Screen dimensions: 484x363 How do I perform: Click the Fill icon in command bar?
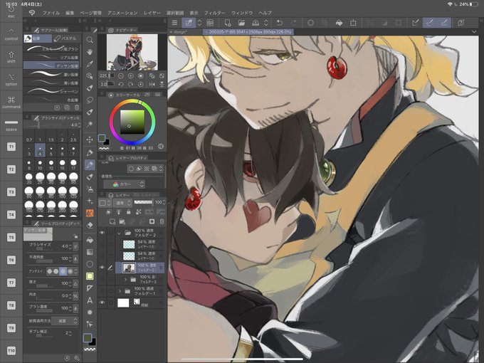coord(339,23)
